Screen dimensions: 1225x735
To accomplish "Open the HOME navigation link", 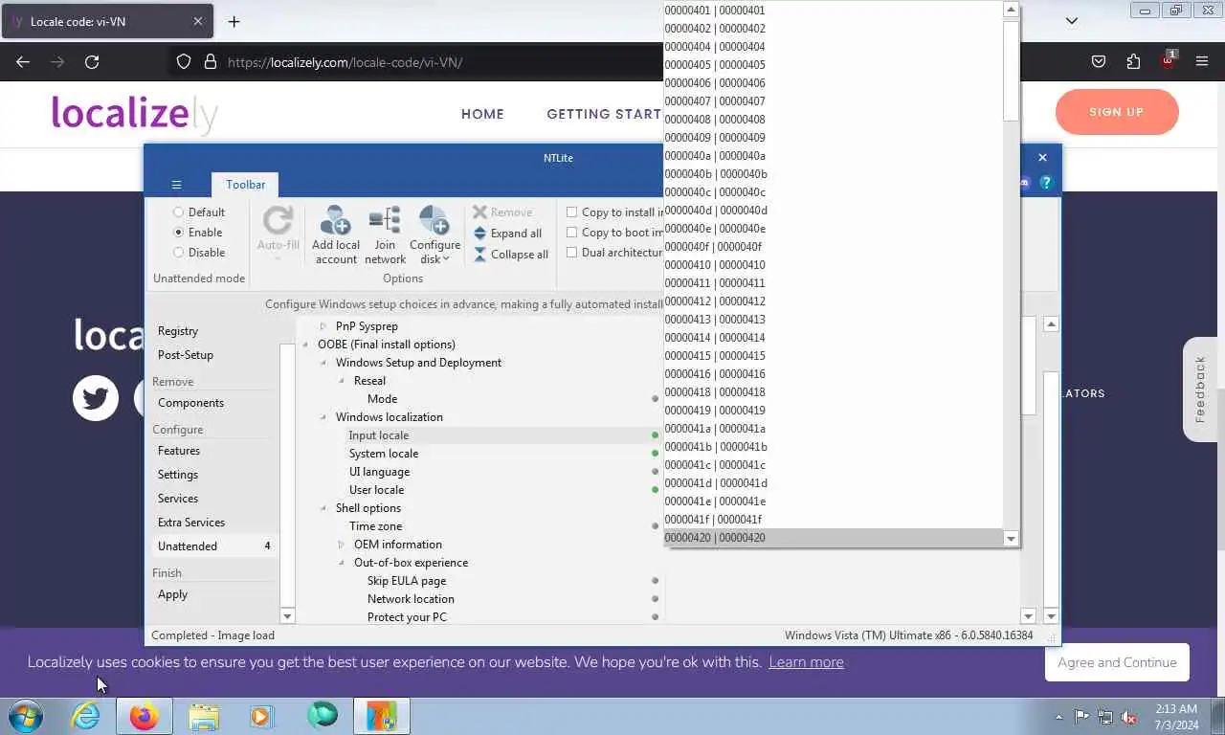I will pos(482,114).
